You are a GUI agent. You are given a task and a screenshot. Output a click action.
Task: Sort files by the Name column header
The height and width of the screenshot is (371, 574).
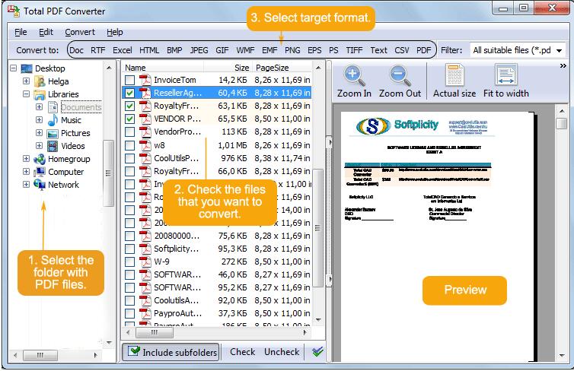[163, 68]
